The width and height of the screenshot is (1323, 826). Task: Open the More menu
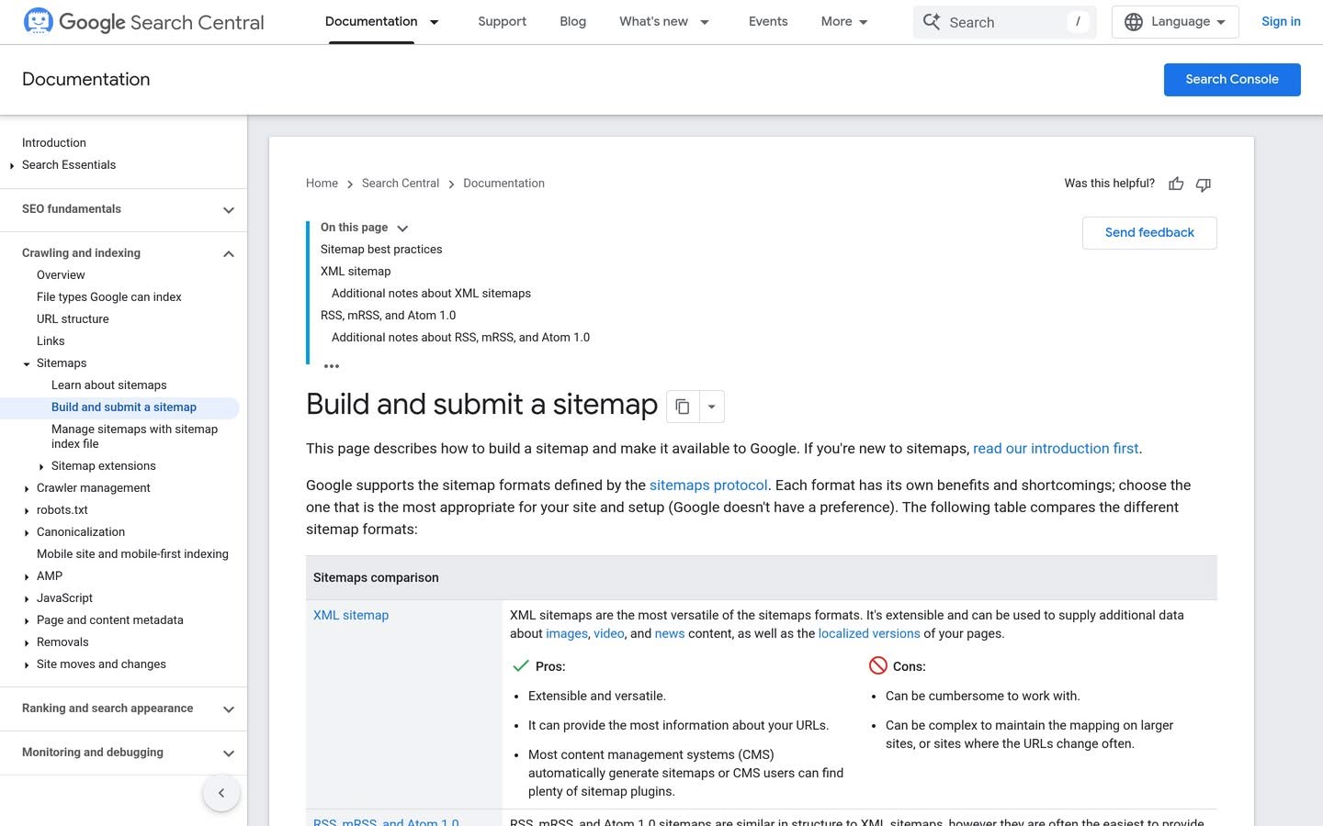coord(844,22)
